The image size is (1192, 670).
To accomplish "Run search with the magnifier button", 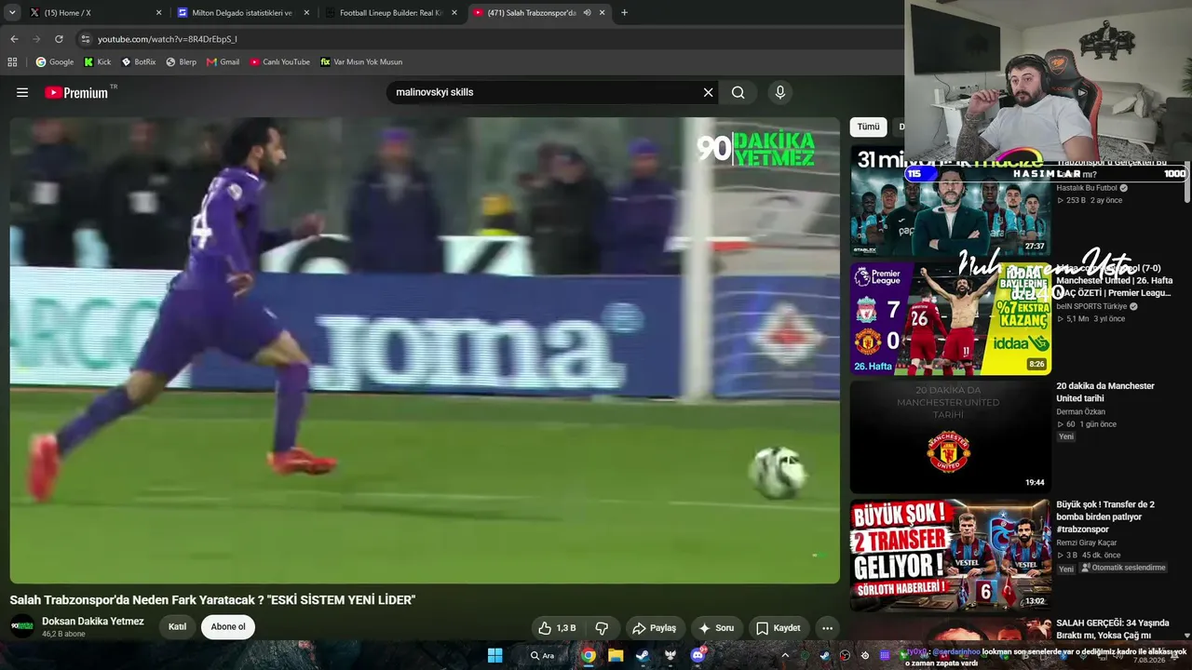I will click(x=738, y=92).
